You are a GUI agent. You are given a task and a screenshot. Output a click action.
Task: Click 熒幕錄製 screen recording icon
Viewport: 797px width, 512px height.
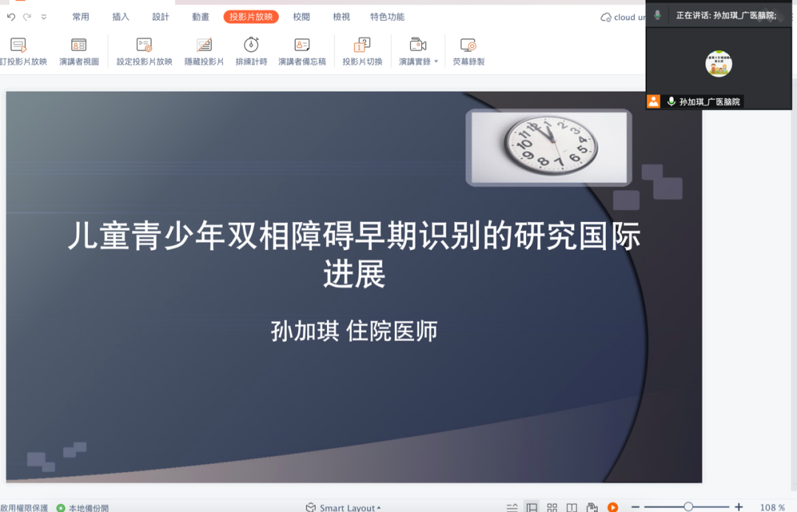tap(468, 45)
